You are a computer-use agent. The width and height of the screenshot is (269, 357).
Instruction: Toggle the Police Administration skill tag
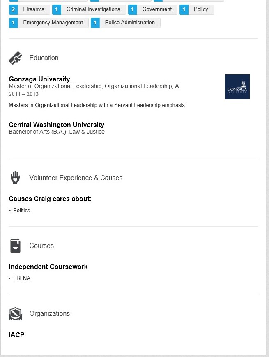[x=130, y=23]
